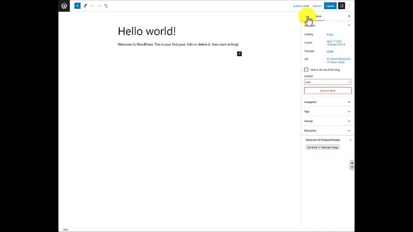Image resolution: width=413 pixels, height=232 pixels.
Task: Expand the Excerpt panel
Action: click(327, 121)
